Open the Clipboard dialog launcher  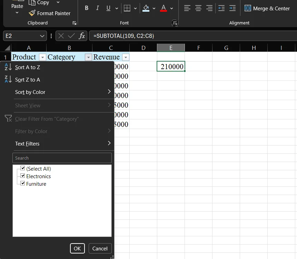coord(75,23)
